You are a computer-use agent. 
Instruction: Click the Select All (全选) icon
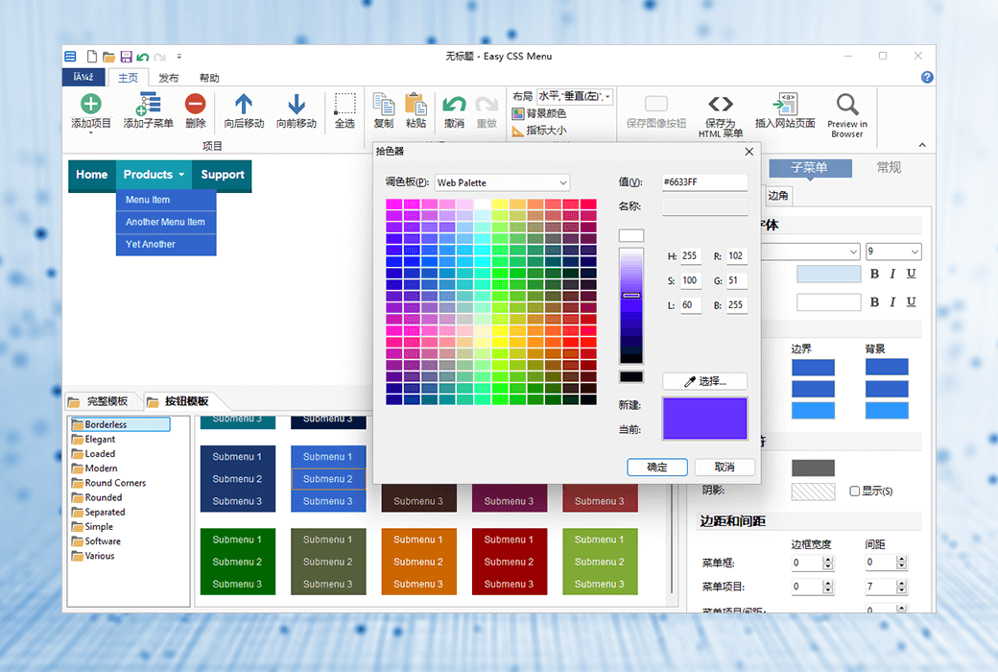click(345, 104)
